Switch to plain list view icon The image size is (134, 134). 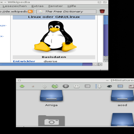pyautogui.click(x=87, y=86)
